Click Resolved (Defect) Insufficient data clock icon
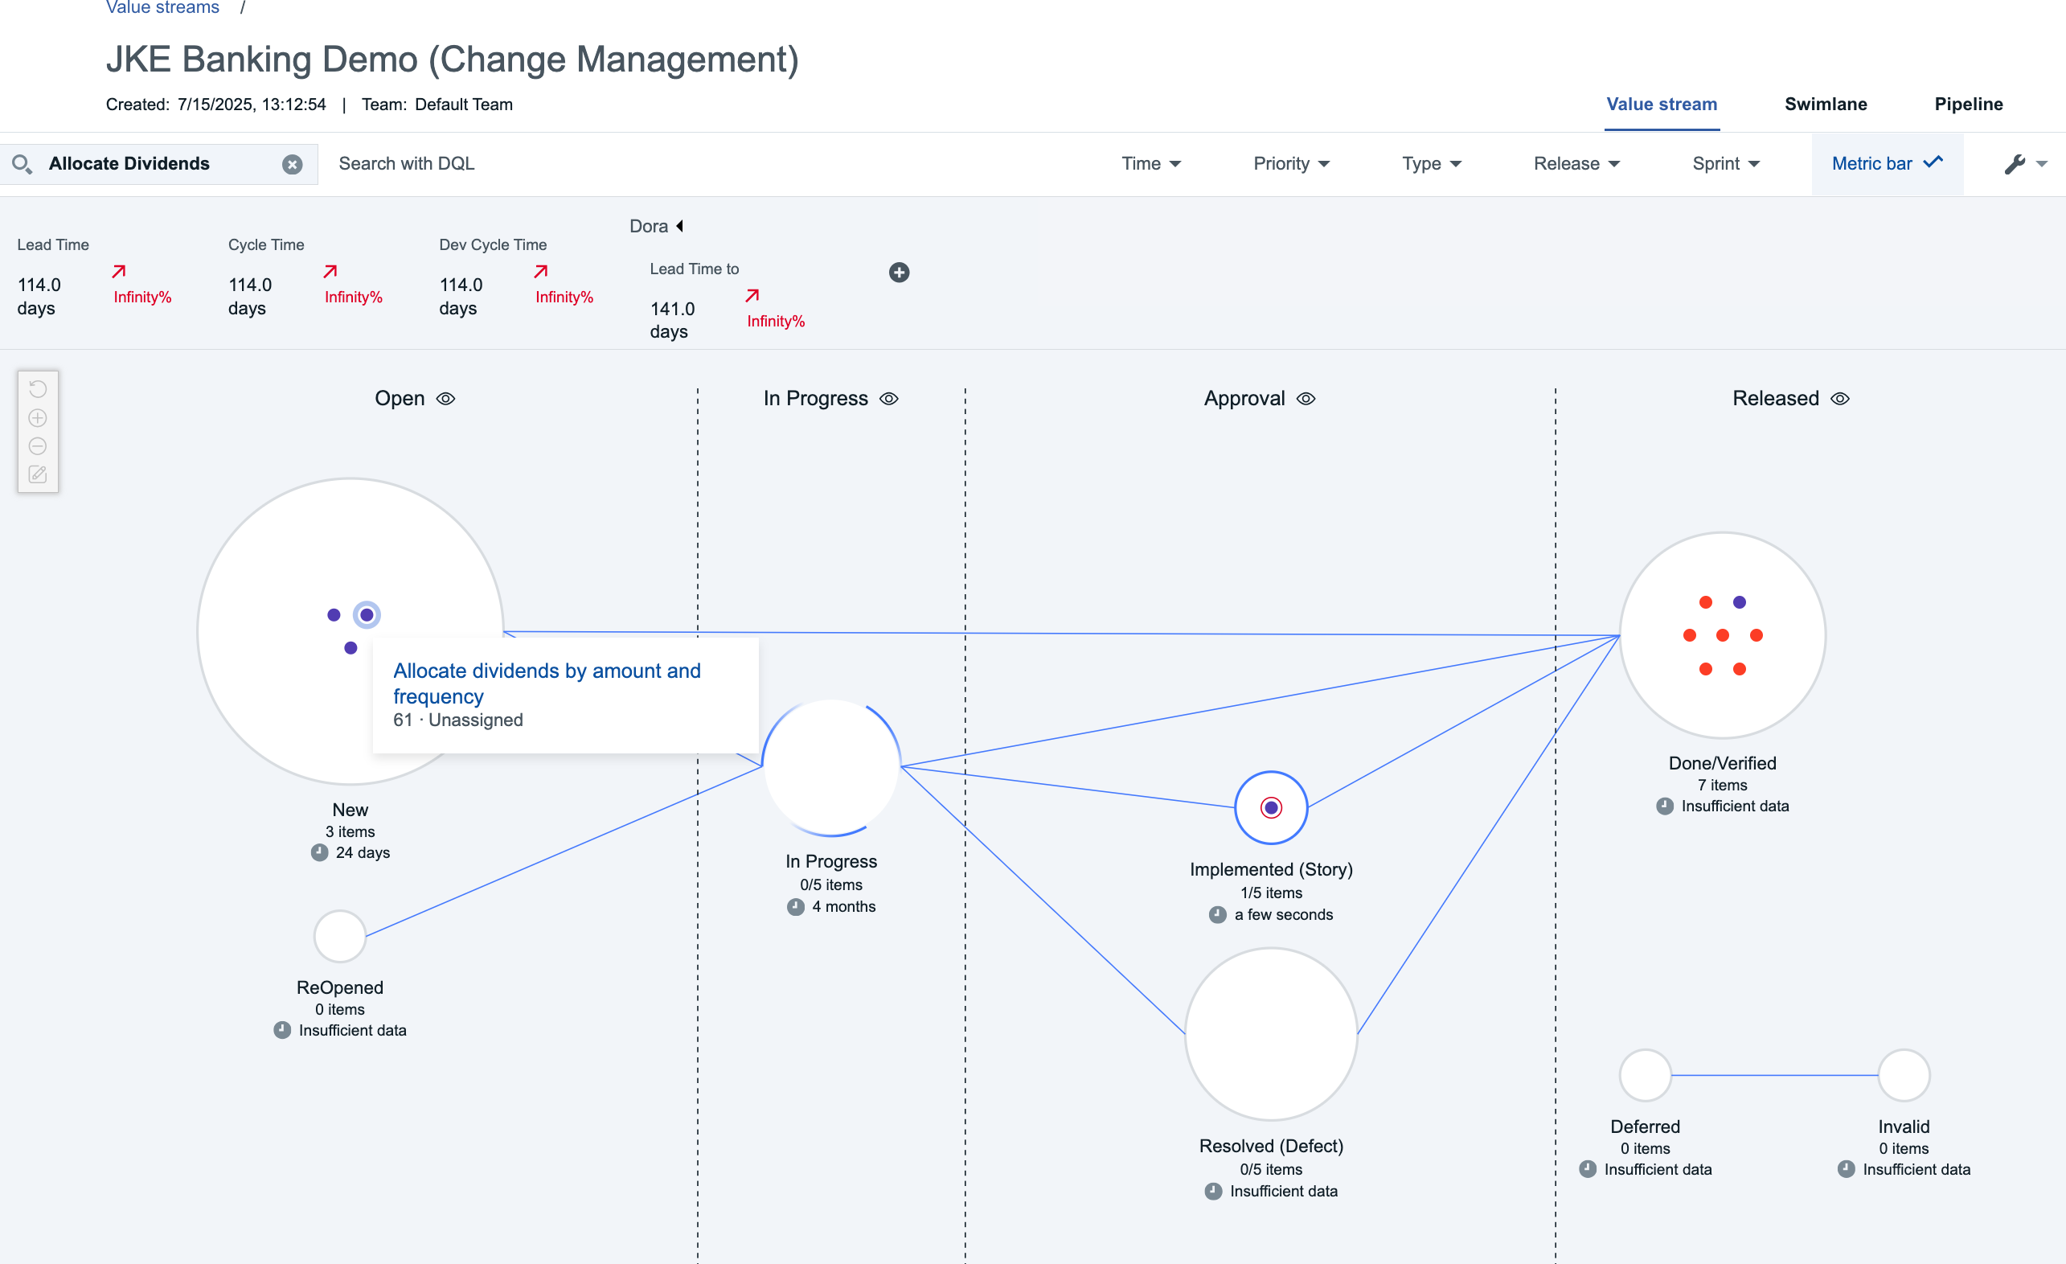The width and height of the screenshot is (2066, 1264). [x=1213, y=1191]
